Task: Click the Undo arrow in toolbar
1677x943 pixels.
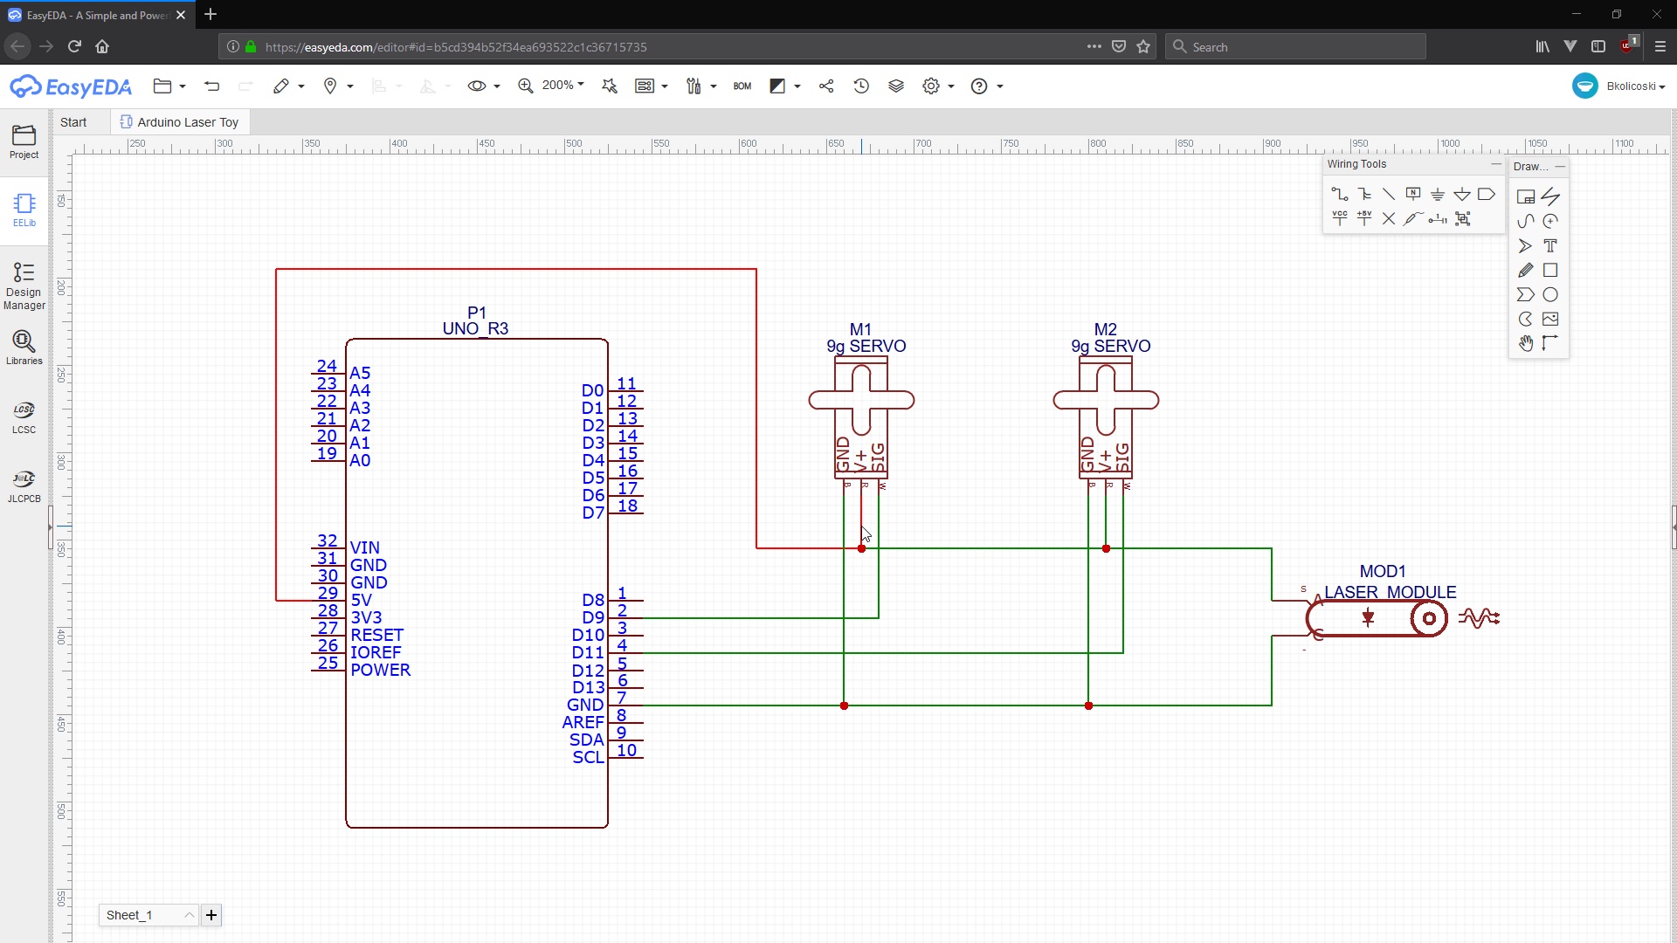Action: (211, 86)
